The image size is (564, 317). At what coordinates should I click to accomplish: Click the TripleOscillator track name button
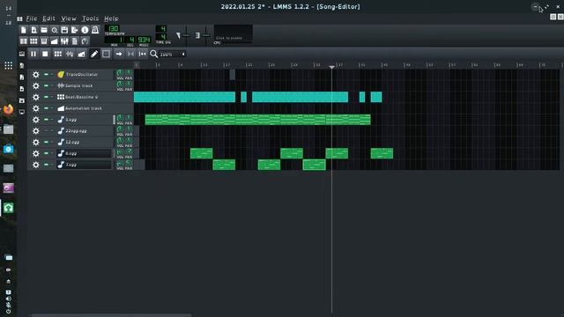tap(85, 74)
